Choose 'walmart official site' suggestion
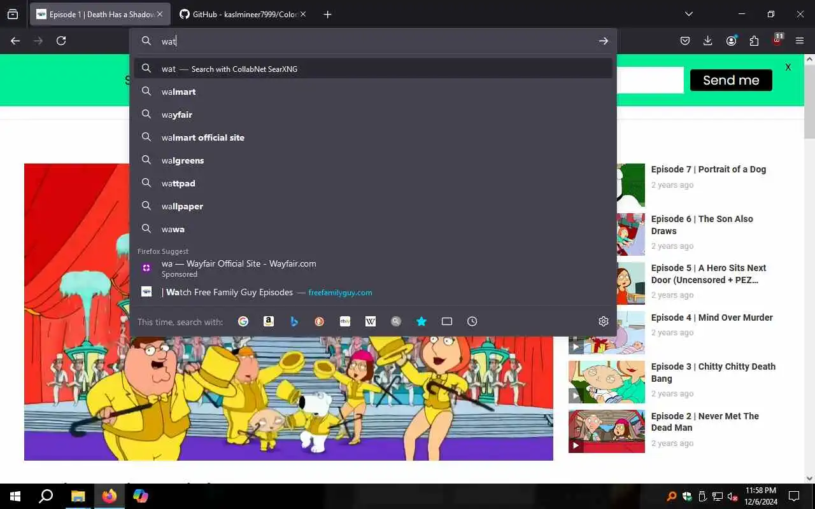815x509 pixels. tap(373, 137)
